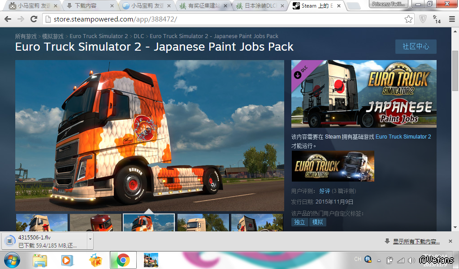Select the highlighted orange truck thumbnail
Screen dimensions: 459x269
pyautogui.click(x=149, y=222)
